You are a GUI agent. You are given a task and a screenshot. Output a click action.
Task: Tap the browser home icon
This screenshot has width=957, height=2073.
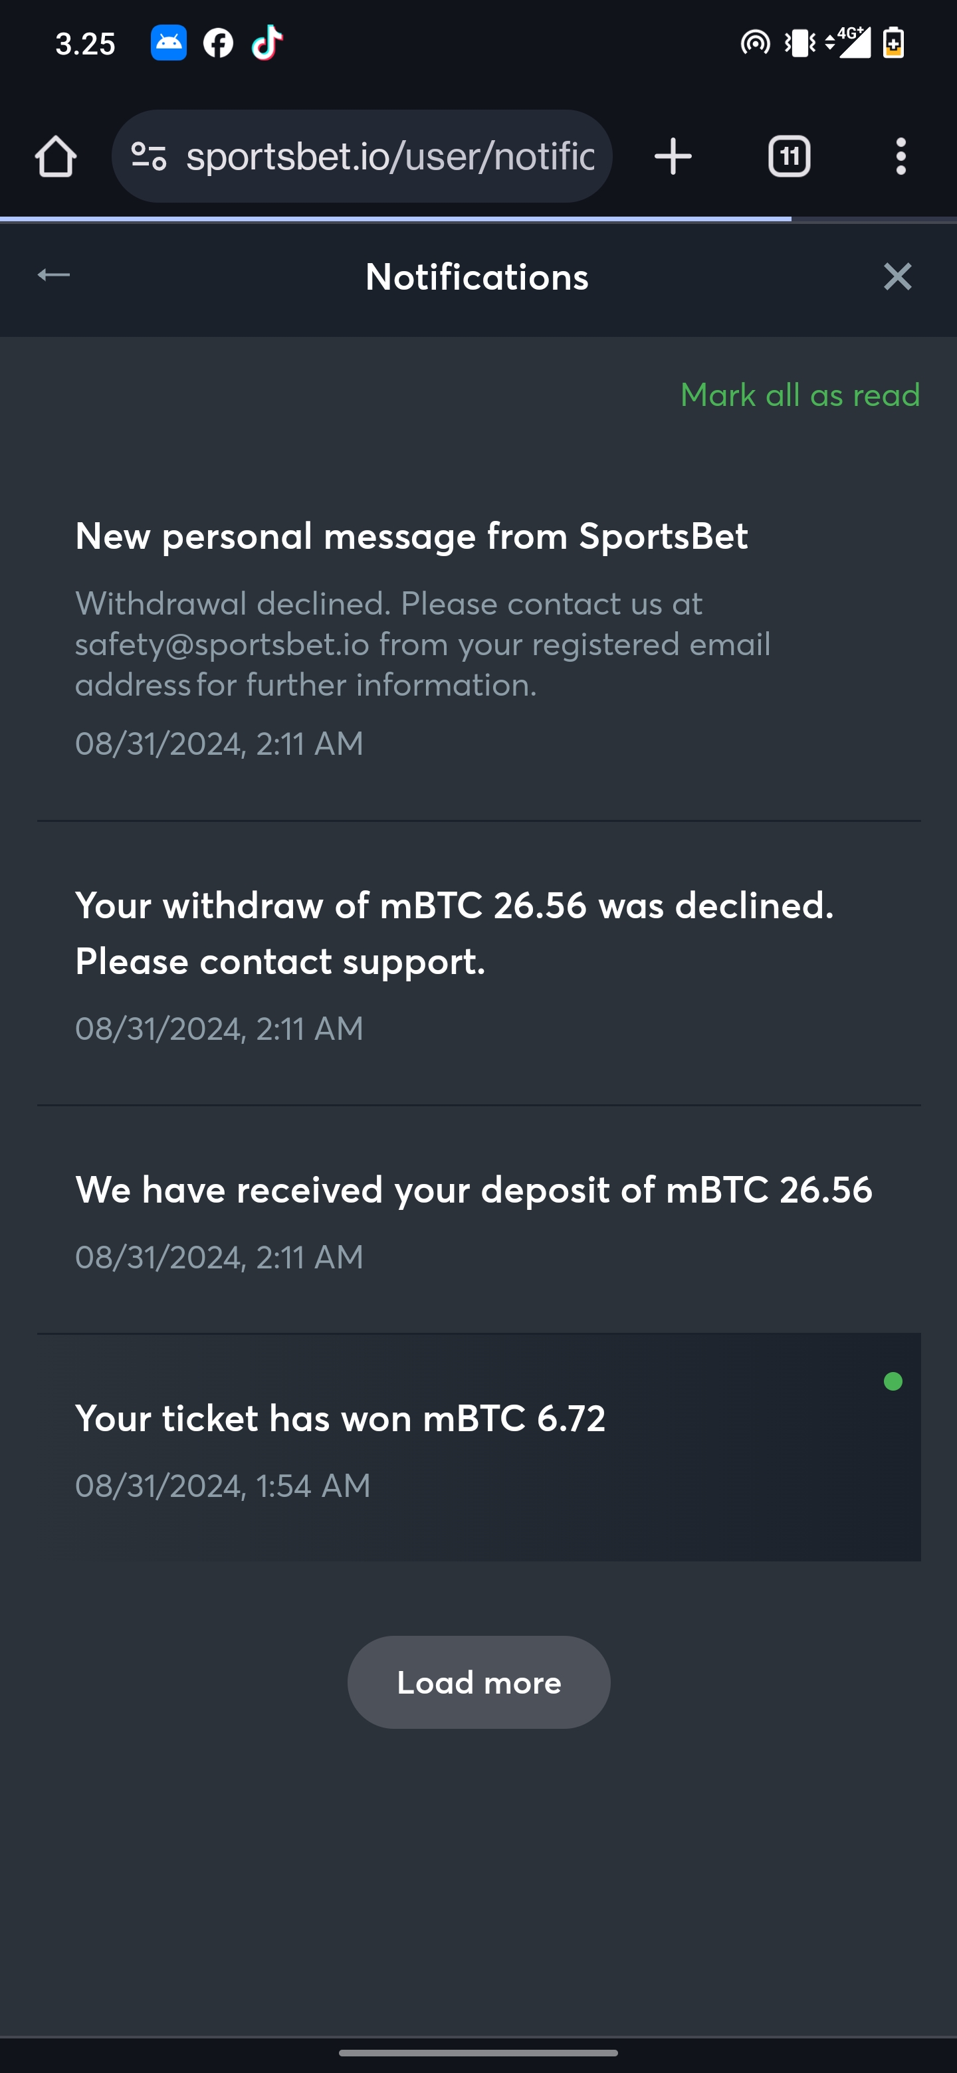click(x=56, y=156)
